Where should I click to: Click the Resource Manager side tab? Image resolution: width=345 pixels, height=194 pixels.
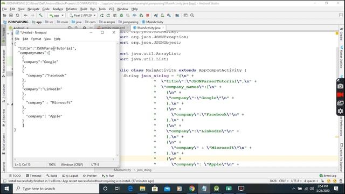(x=4, y=64)
